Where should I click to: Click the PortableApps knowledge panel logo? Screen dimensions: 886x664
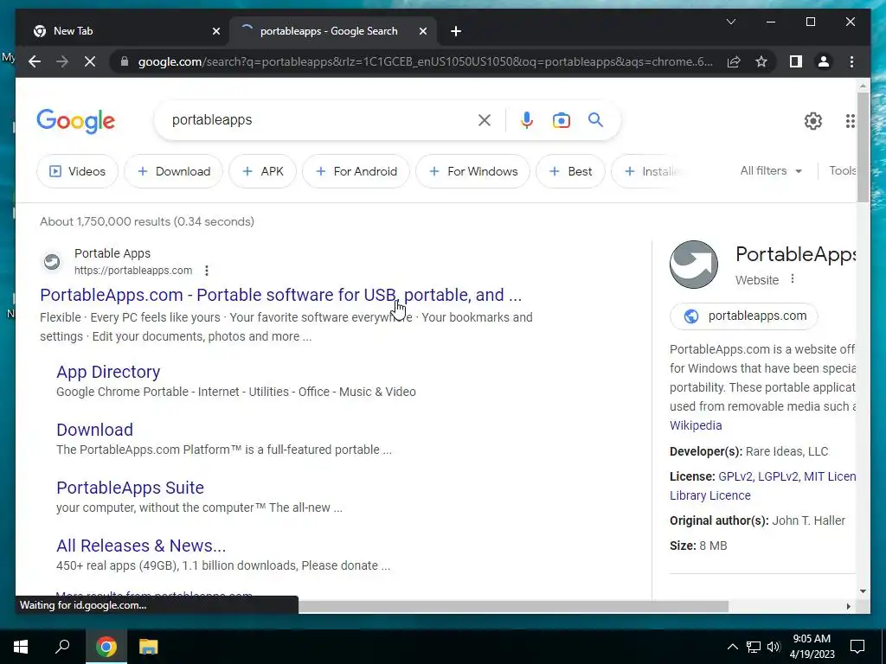[x=694, y=265]
